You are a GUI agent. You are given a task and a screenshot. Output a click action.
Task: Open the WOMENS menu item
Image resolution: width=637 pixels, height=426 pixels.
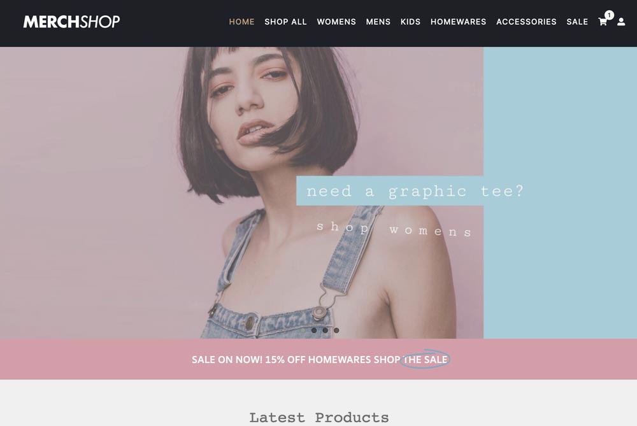336,22
